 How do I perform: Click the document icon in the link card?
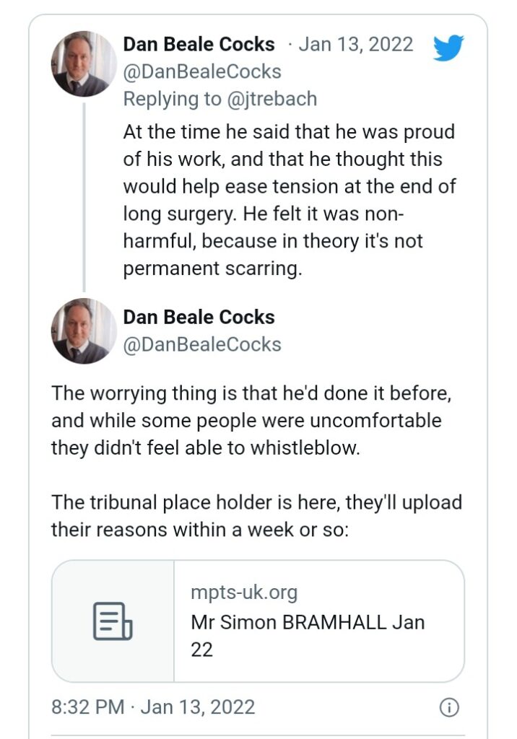click(113, 621)
